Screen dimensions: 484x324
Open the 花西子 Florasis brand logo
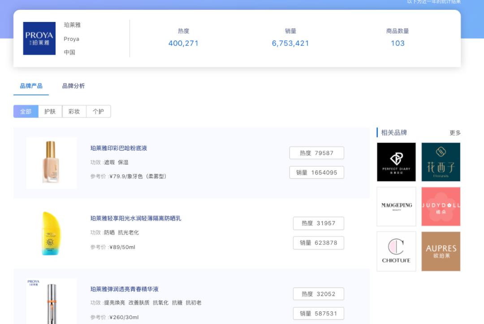pyautogui.click(x=441, y=162)
